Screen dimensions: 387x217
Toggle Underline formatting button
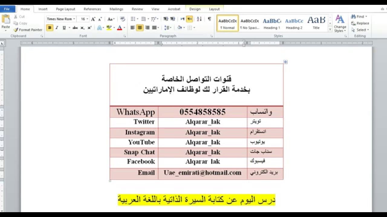pos(64,28)
